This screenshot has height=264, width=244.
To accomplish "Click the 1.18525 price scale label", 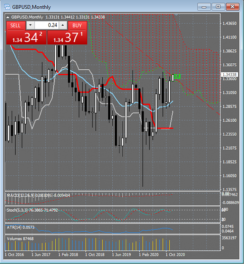I will [x=230, y=162].
